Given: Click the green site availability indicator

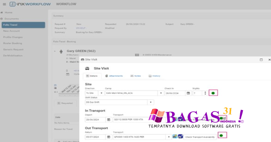Looking at the screenshot, I should click(213, 93).
